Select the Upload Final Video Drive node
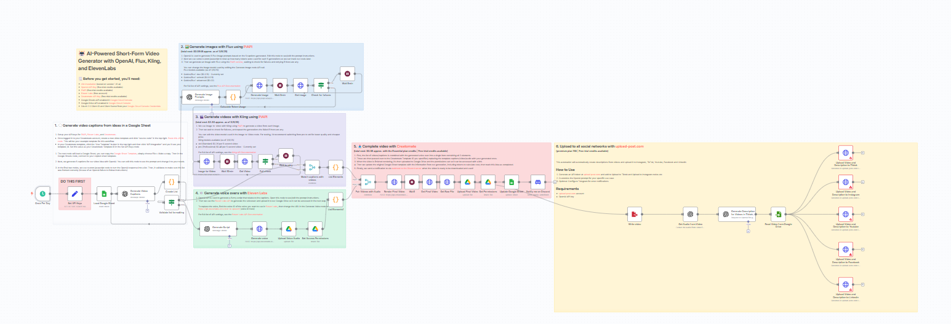 tap(468, 181)
